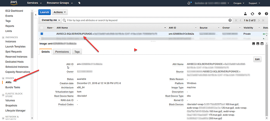Click the filter help icon

(230, 20)
